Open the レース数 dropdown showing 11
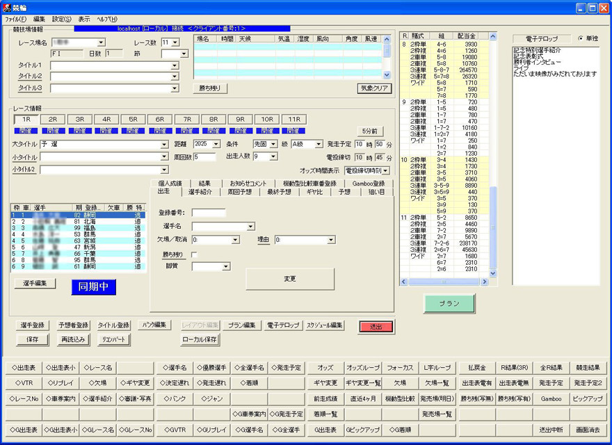Viewport: 612px width, 445px height. [175, 42]
